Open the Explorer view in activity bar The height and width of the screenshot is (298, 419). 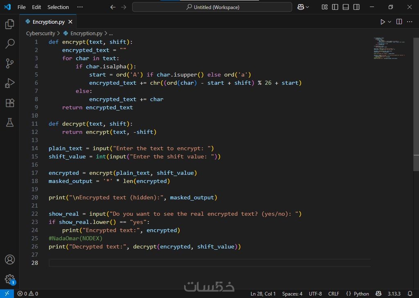pos(10,25)
